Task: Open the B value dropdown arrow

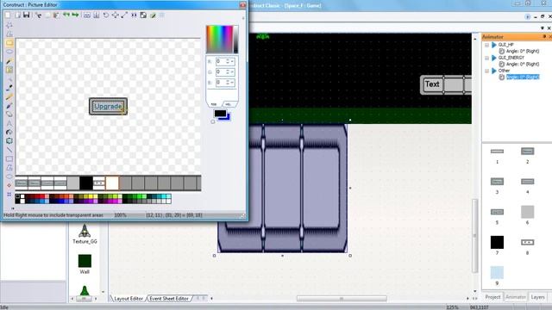Action: tap(232, 83)
